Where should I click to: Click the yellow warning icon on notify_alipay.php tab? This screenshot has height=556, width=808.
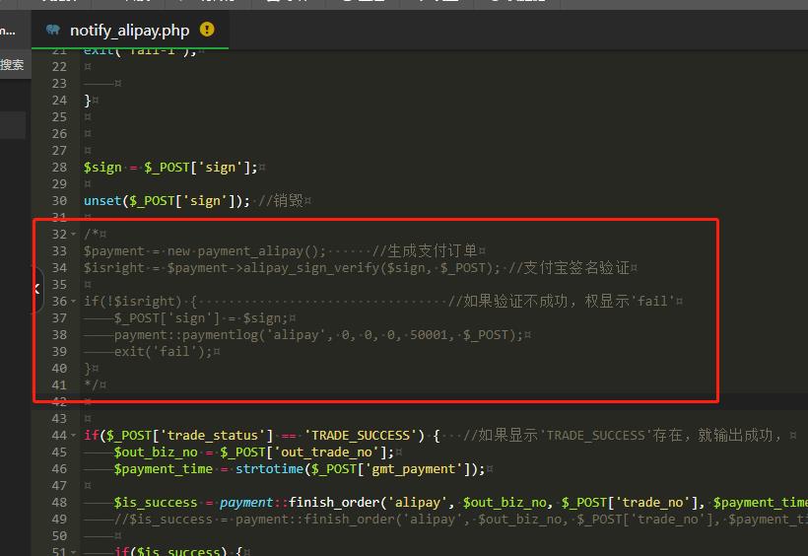coord(207,30)
